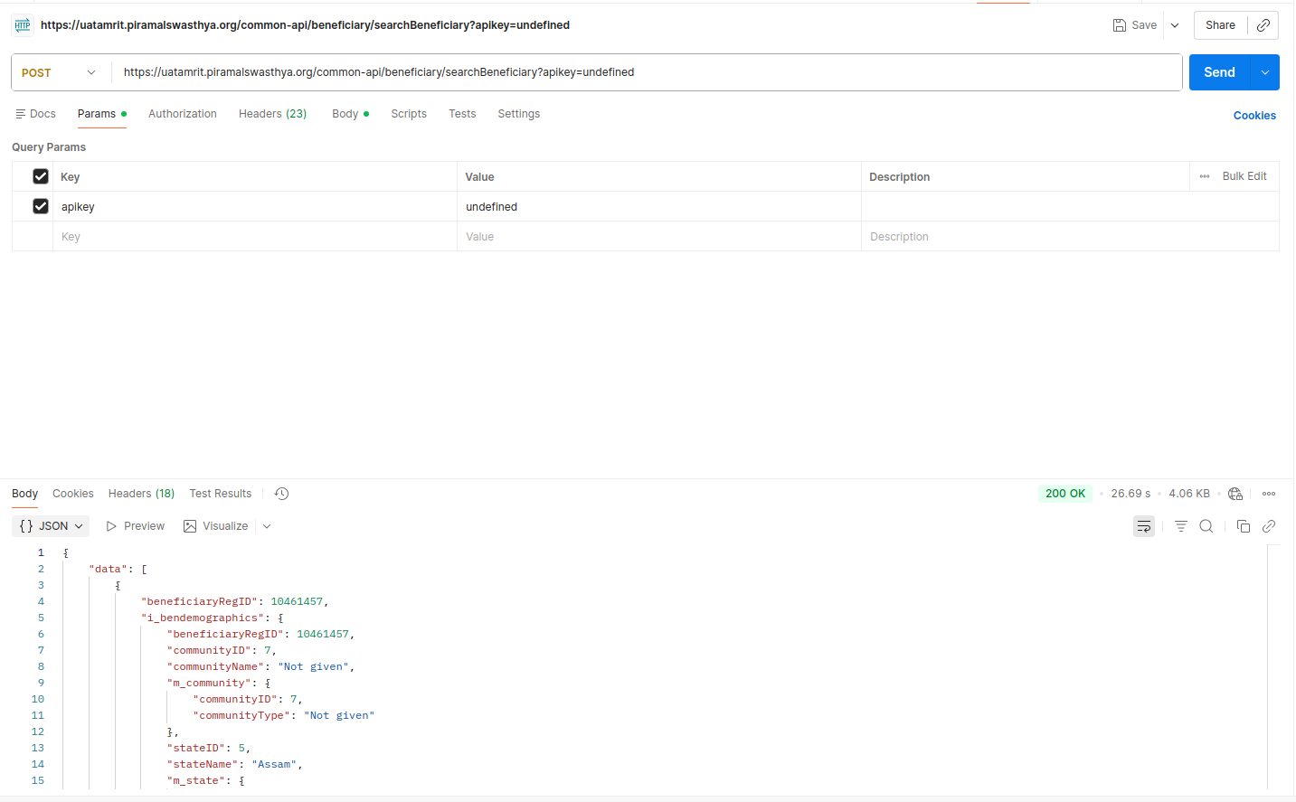Copy the response body to clipboard
The image size is (1296, 802).
point(1243,526)
